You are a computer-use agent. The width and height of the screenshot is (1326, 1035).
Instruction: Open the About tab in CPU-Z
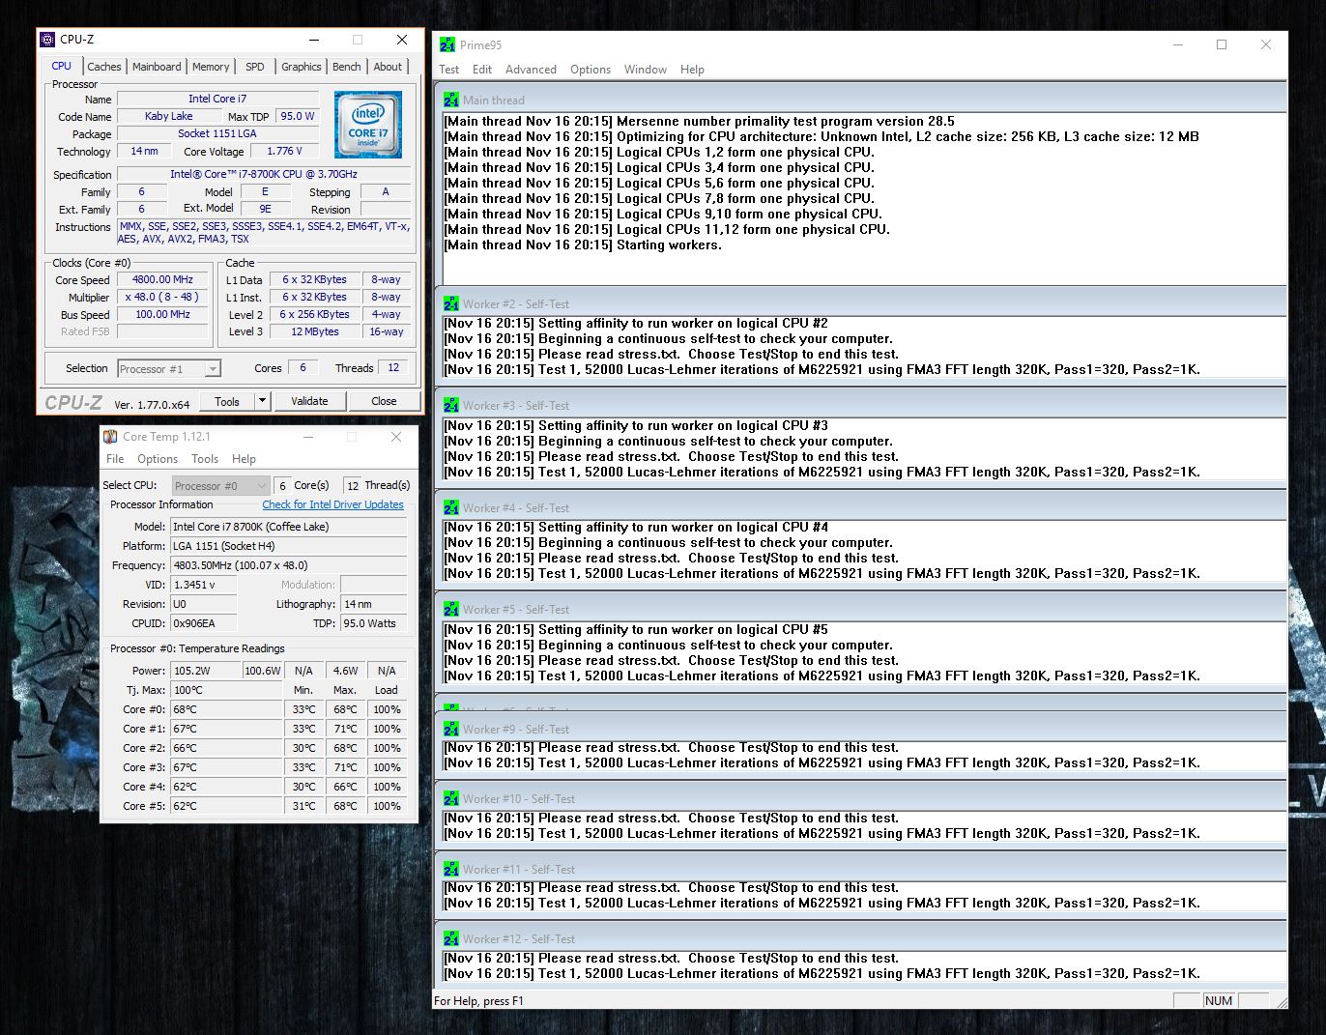pos(388,67)
